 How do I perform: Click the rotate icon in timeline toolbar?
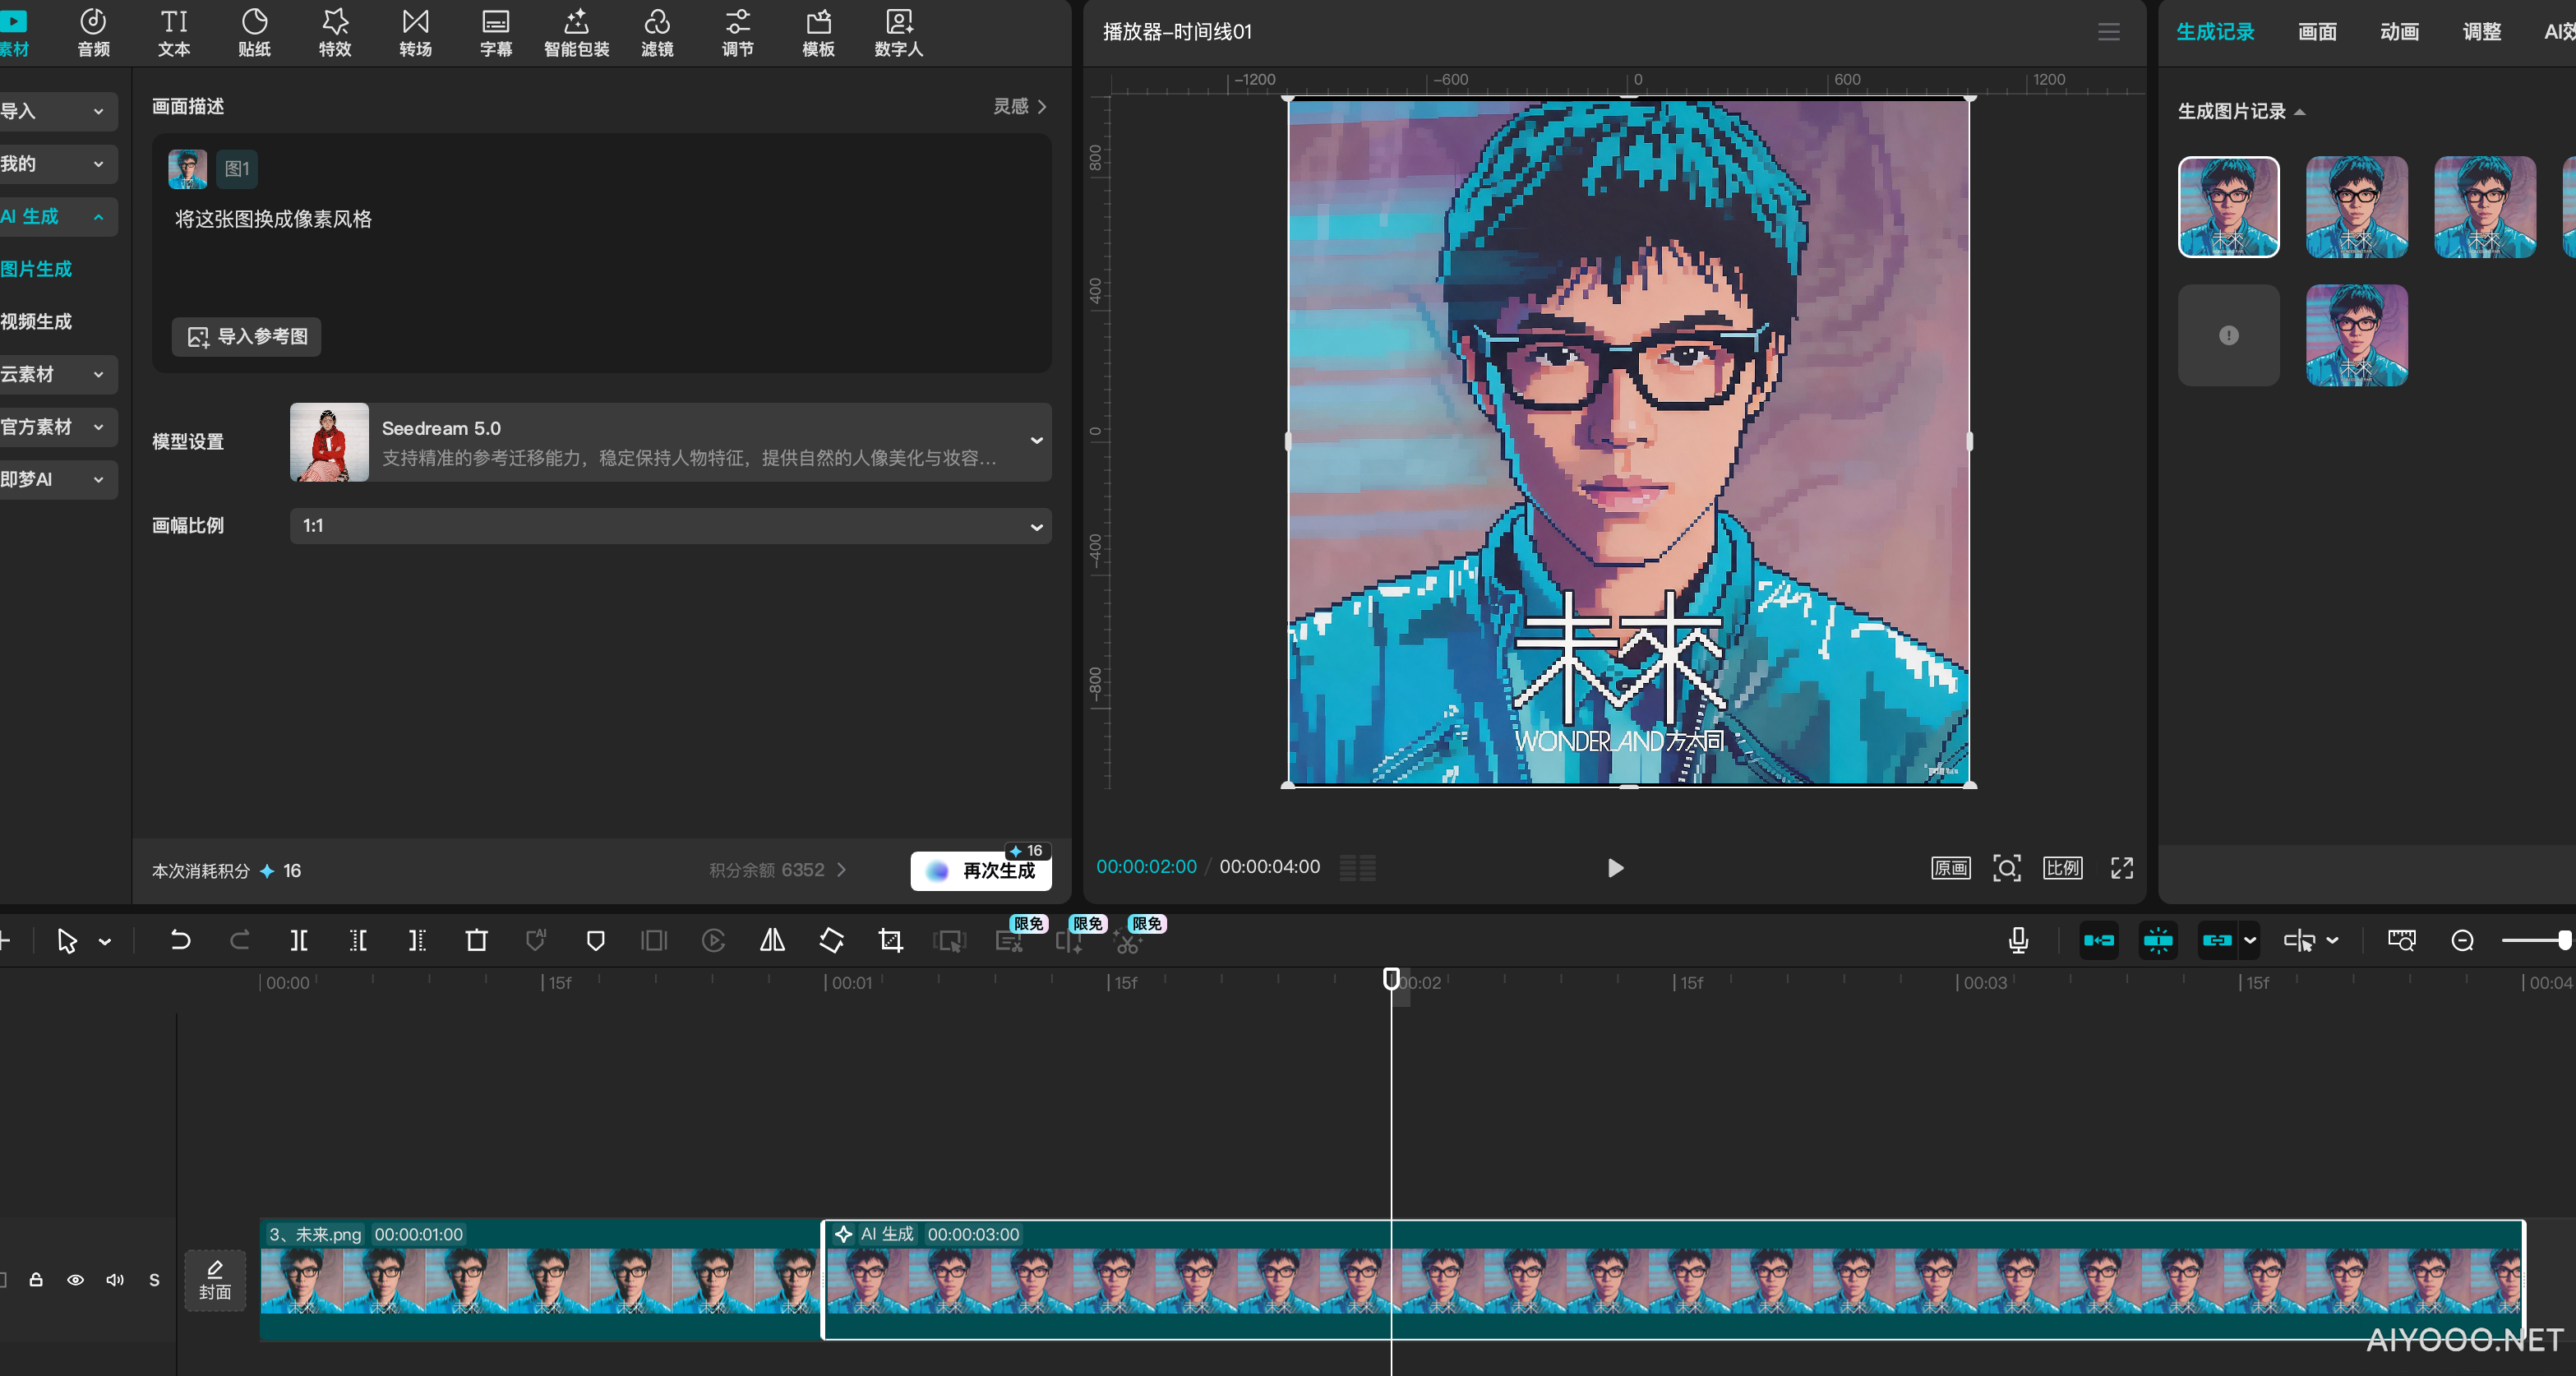(x=832, y=940)
